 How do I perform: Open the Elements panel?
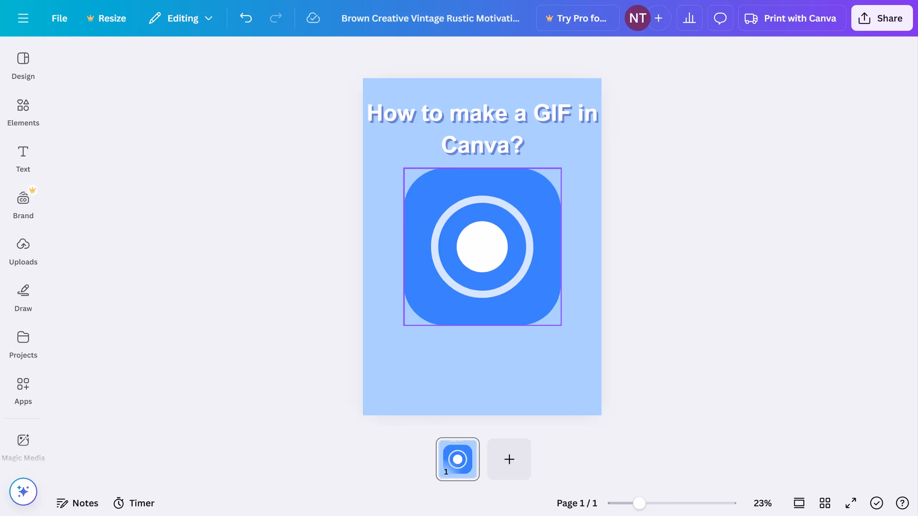pos(23,112)
